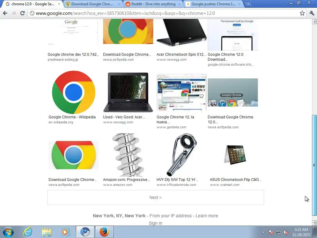Close the 'Download Google Chro...' tab
The width and height of the screenshot is (317, 238).
click(119, 4)
